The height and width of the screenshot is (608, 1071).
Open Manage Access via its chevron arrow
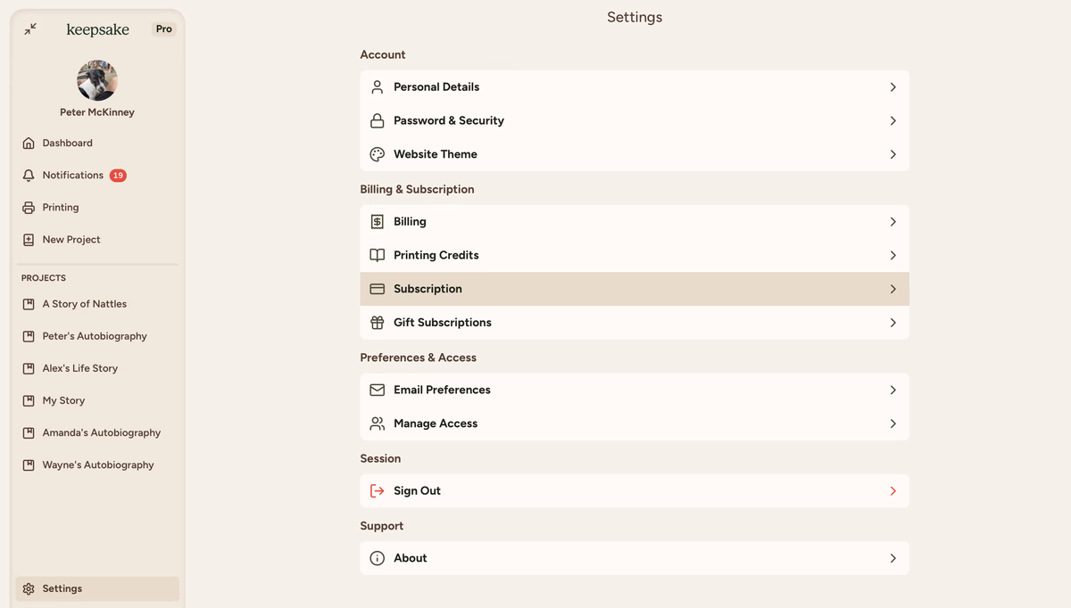pos(892,424)
